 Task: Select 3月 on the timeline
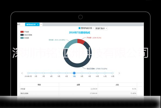(x=43, y=73)
